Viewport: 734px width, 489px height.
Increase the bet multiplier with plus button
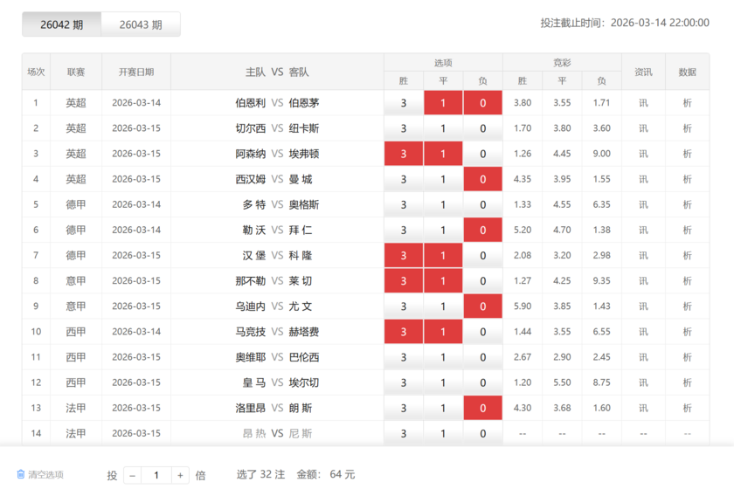pos(180,475)
